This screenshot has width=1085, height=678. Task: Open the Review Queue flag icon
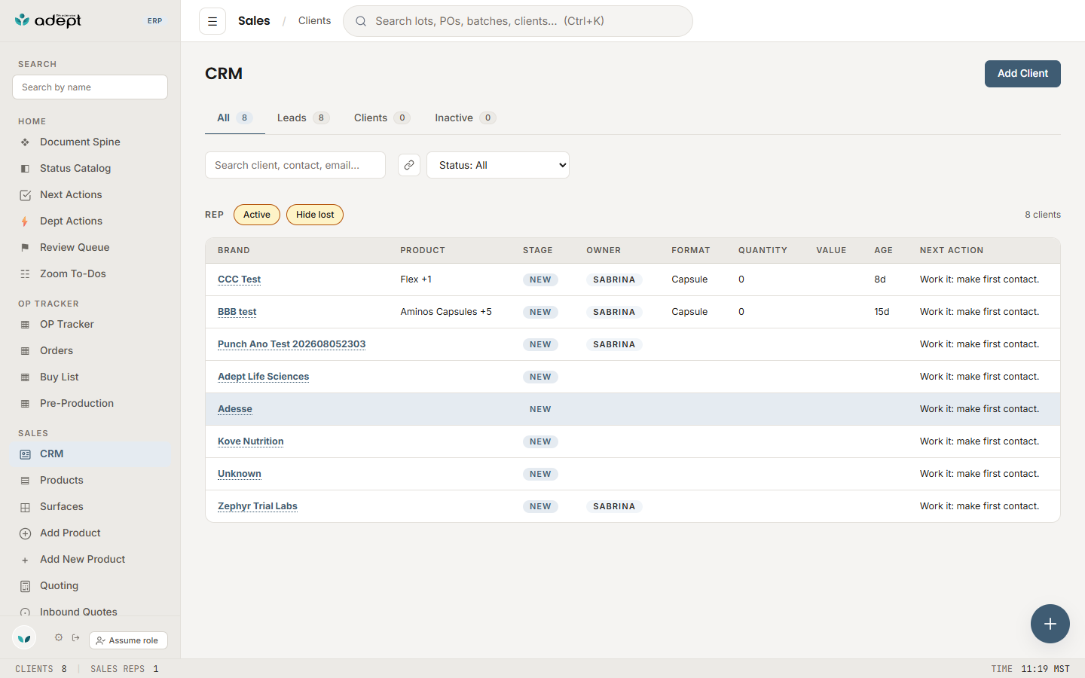(x=25, y=248)
